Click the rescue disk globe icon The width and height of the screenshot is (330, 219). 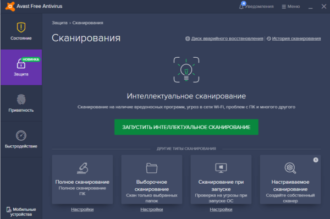(188, 39)
